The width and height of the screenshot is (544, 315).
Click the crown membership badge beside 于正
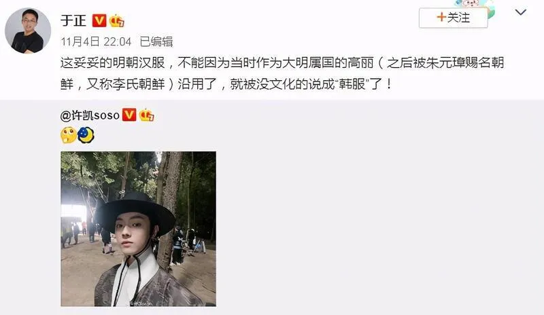(116, 21)
